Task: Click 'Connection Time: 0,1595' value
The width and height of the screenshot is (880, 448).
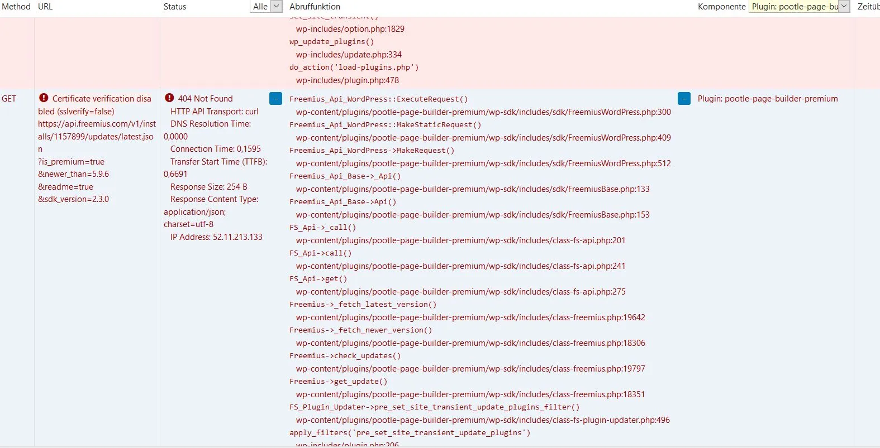Action: coord(216,149)
